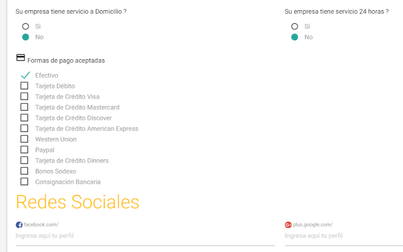Check the Tarjeta Débito box

(x=25, y=86)
